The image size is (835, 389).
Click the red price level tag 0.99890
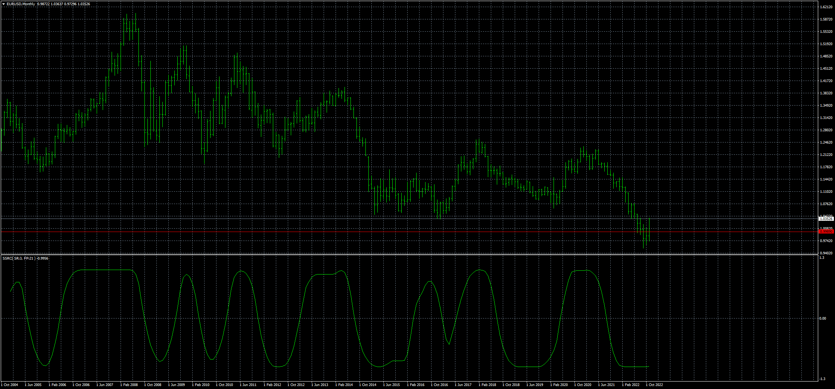(826, 232)
